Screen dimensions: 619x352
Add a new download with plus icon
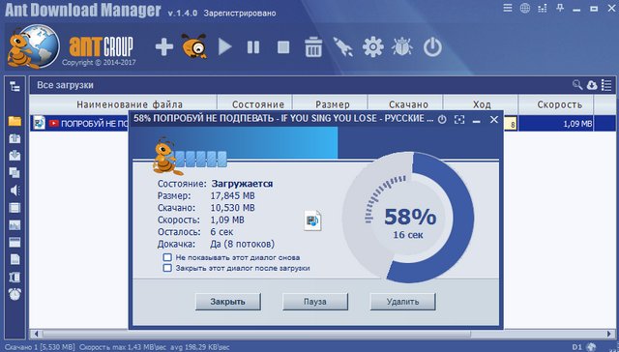click(164, 47)
